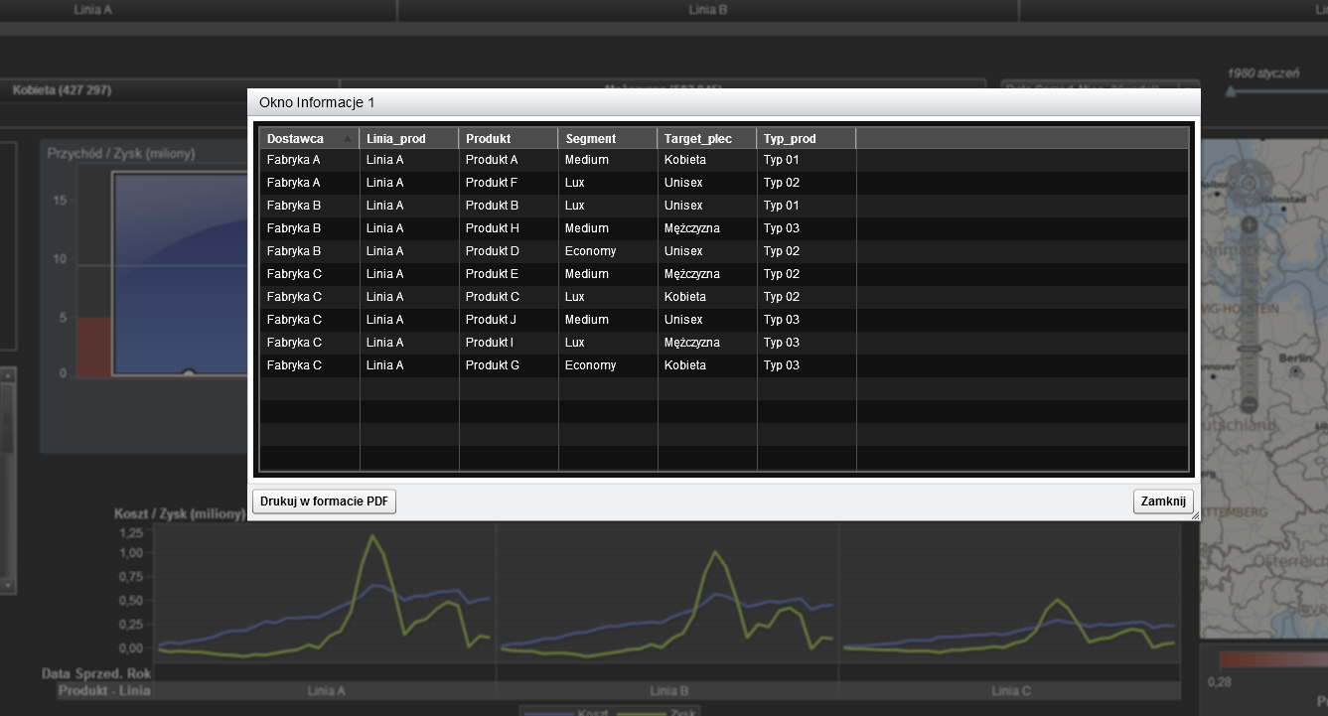
Task: Click the Economy cell in the Produkt D row
Action: (x=607, y=251)
